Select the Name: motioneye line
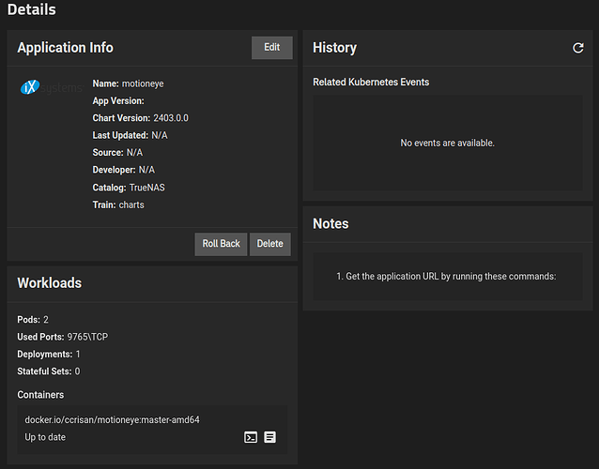 point(128,83)
